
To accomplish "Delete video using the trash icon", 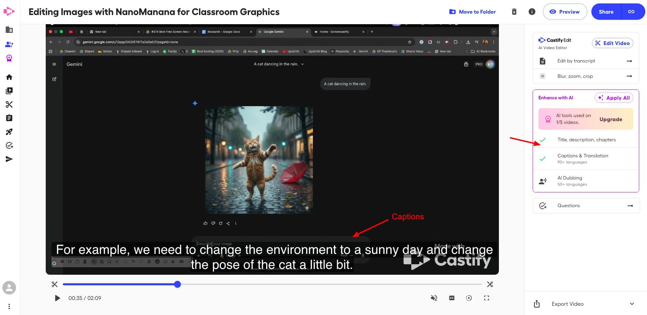I will 514,12.
